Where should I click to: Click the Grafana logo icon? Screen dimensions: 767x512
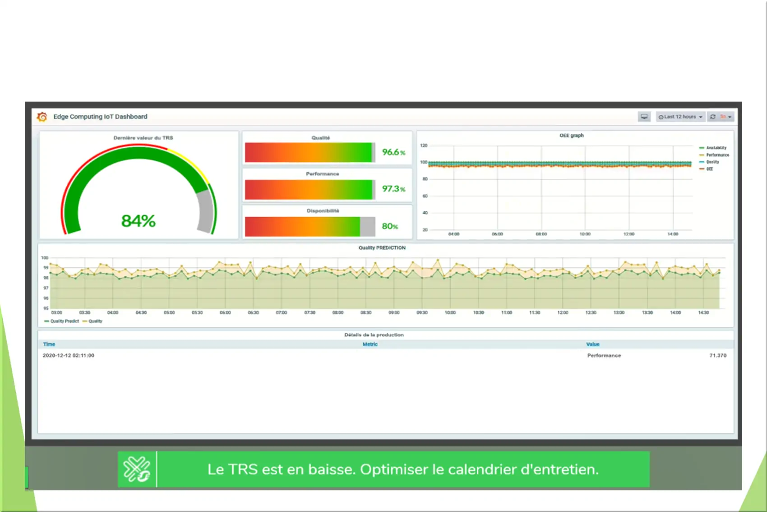click(x=42, y=117)
